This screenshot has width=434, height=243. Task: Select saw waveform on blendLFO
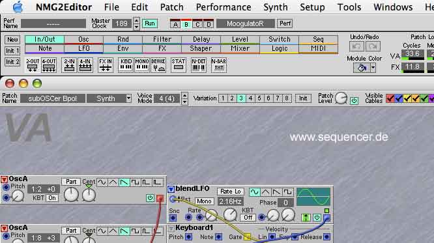pyautogui.click(x=276, y=192)
